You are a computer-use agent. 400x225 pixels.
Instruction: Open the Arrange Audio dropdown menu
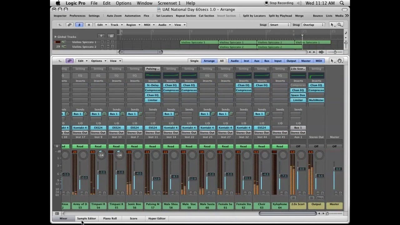click(x=164, y=25)
